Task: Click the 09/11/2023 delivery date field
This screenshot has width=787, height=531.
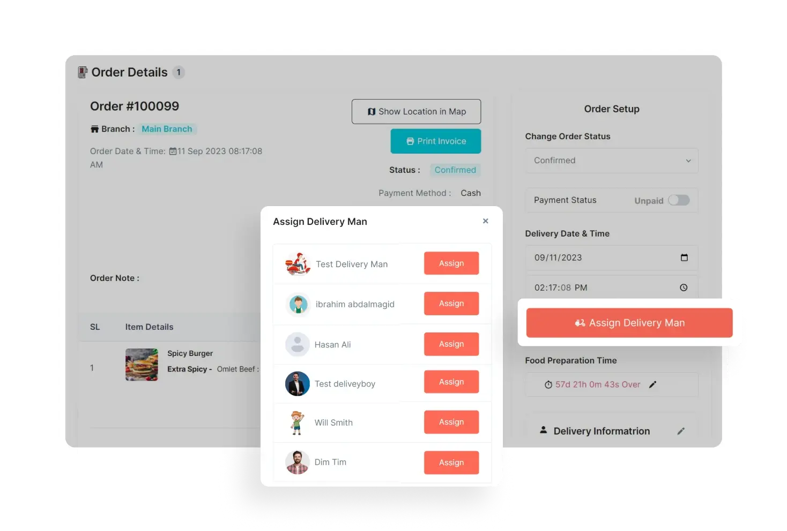Action: (x=612, y=257)
